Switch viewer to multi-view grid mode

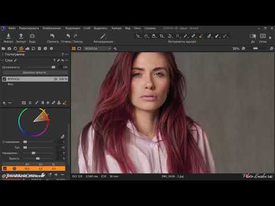tap(74, 49)
